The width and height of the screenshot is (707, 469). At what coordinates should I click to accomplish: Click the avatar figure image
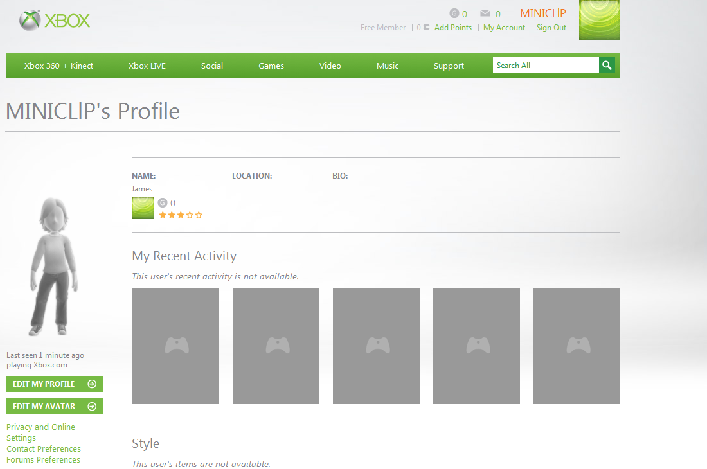click(x=54, y=266)
